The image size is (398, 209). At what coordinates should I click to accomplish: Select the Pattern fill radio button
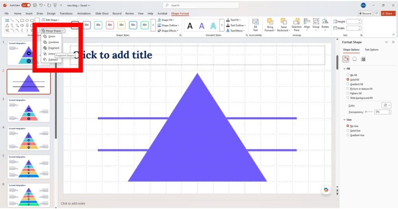tap(348, 93)
